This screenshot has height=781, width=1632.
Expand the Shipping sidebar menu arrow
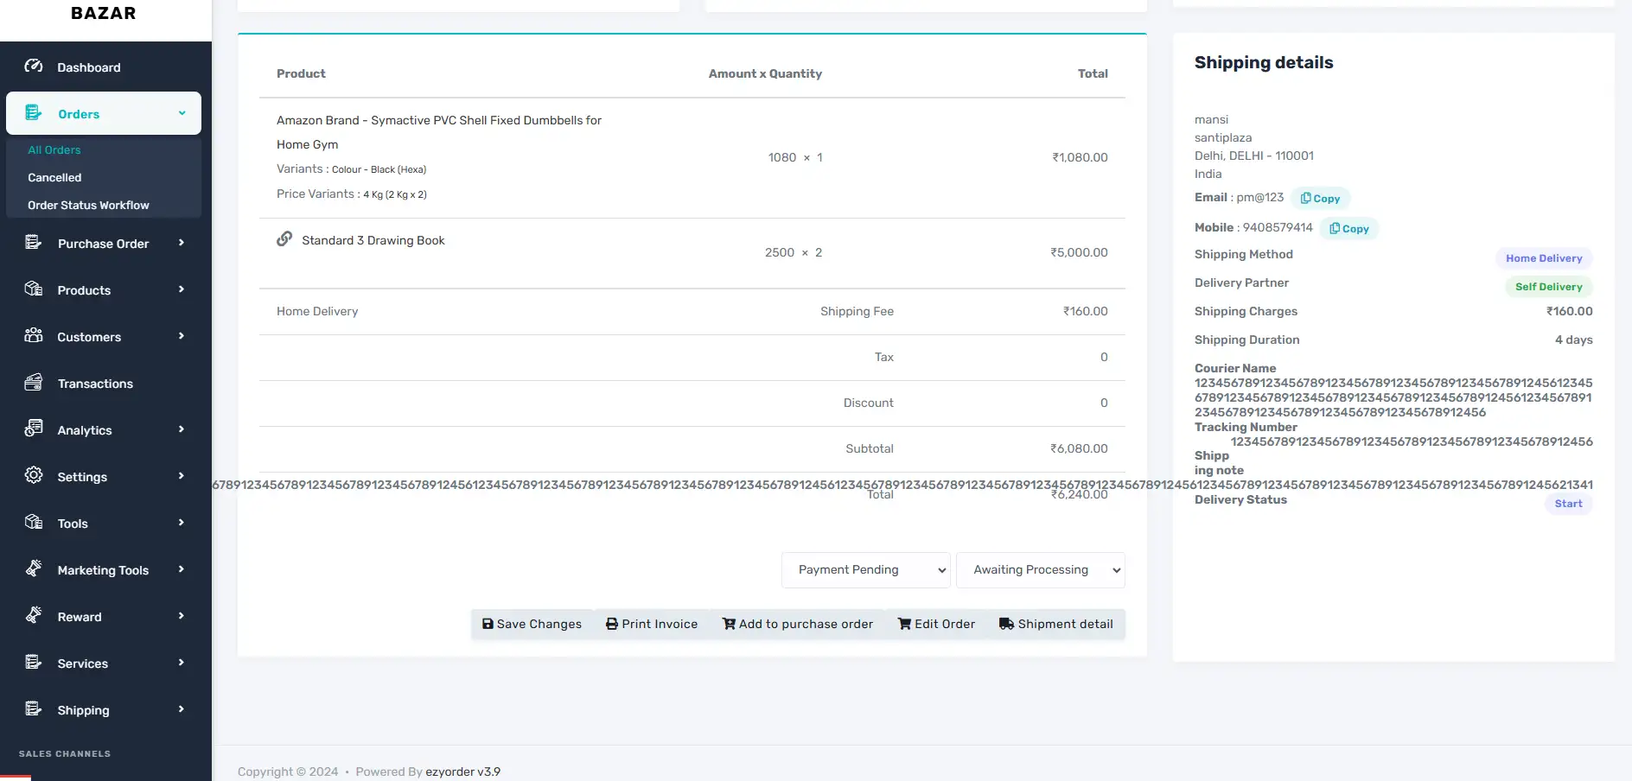tap(182, 709)
